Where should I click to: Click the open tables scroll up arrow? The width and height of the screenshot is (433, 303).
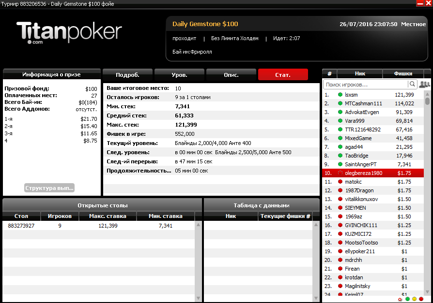[198, 225]
